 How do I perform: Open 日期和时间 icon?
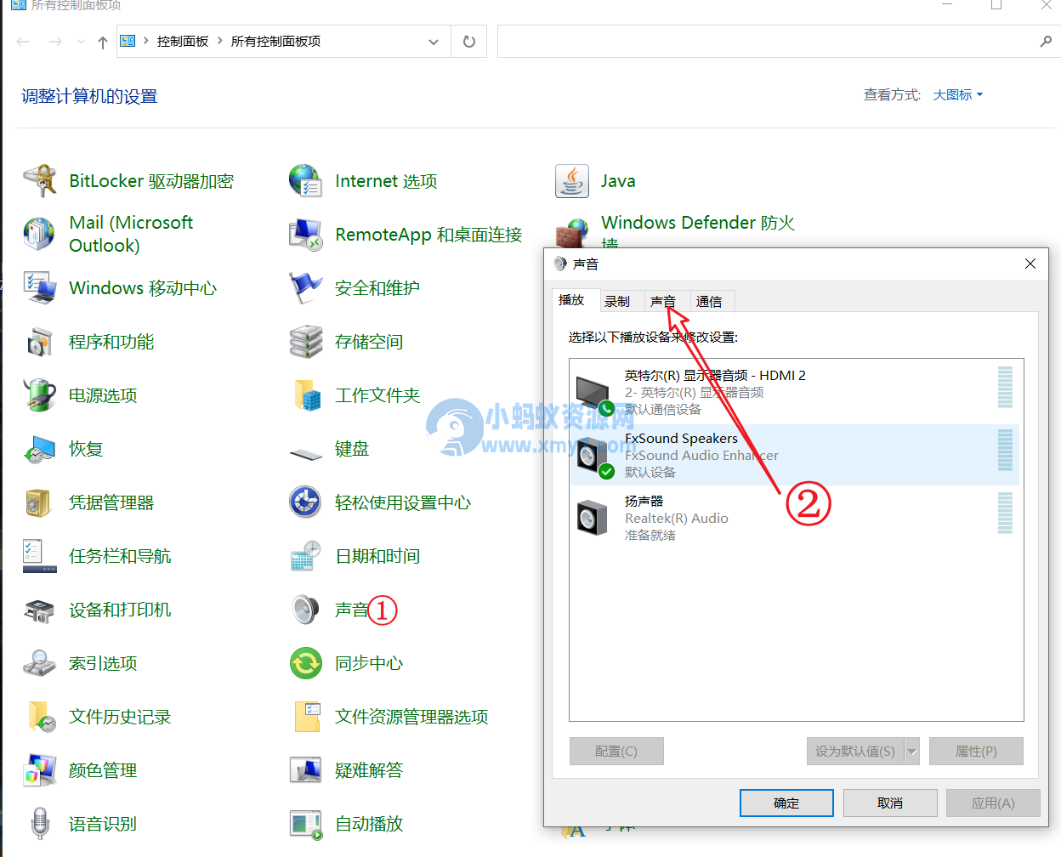[x=306, y=556]
